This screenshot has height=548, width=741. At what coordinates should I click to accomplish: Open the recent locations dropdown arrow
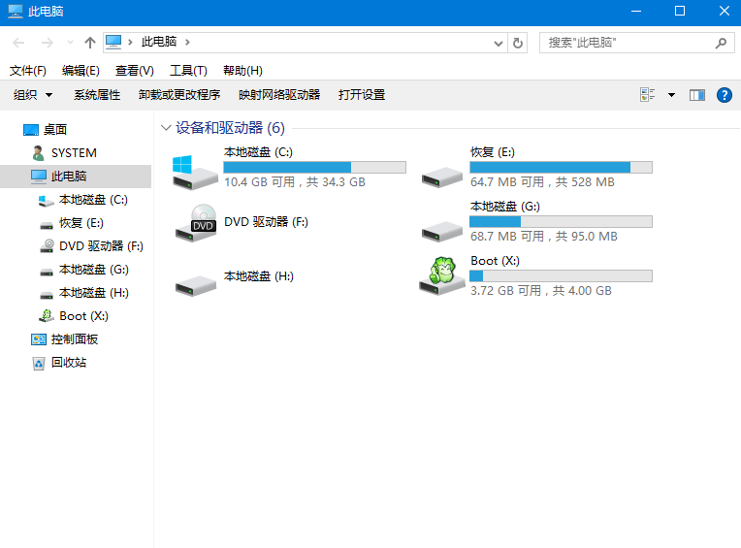(70, 43)
